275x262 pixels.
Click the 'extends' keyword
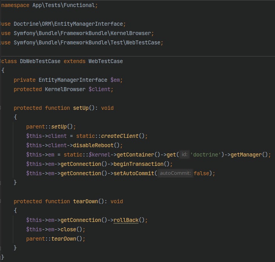point(75,61)
